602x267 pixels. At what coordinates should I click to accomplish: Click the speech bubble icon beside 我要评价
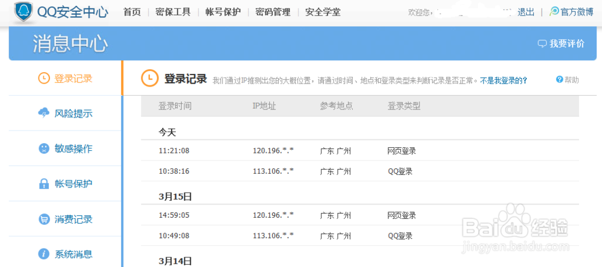[x=542, y=44]
